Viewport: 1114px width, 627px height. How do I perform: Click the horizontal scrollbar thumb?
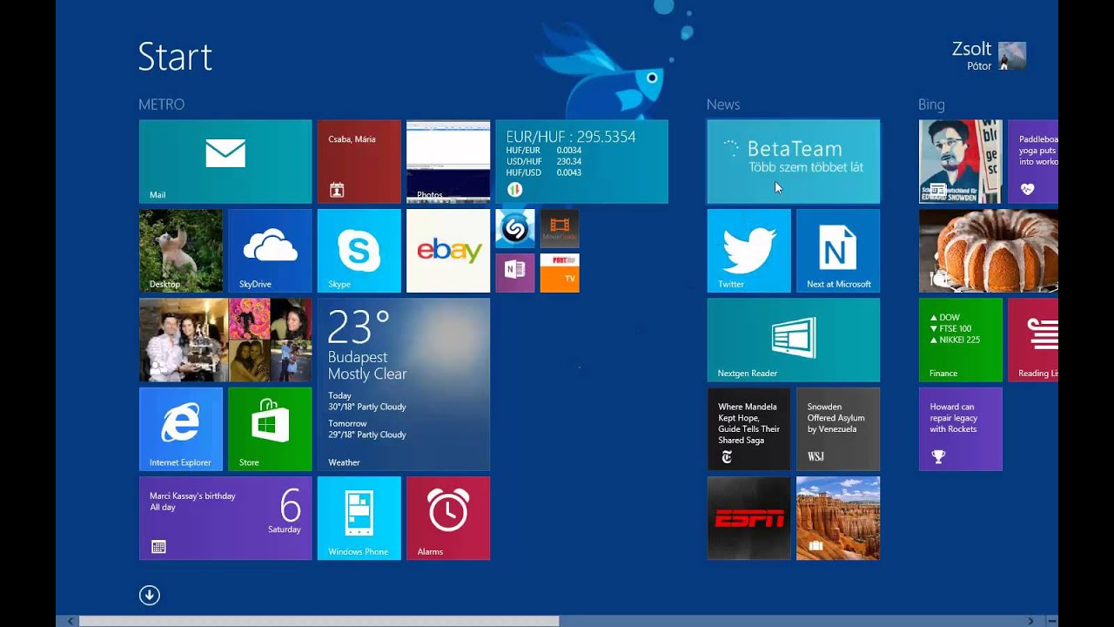coord(319,621)
